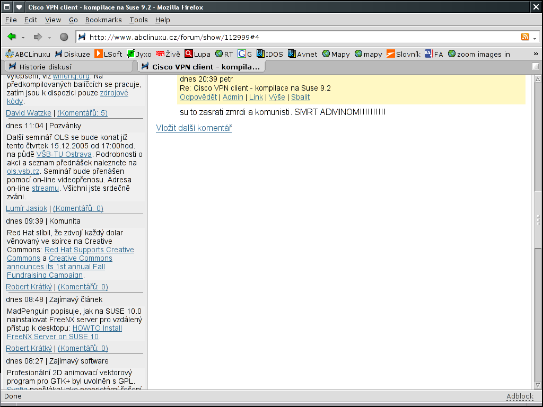Switch to the Historie diskusí tab
Image resolution: width=543 pixels, height=407 pixels.
[x=67, y=67]
